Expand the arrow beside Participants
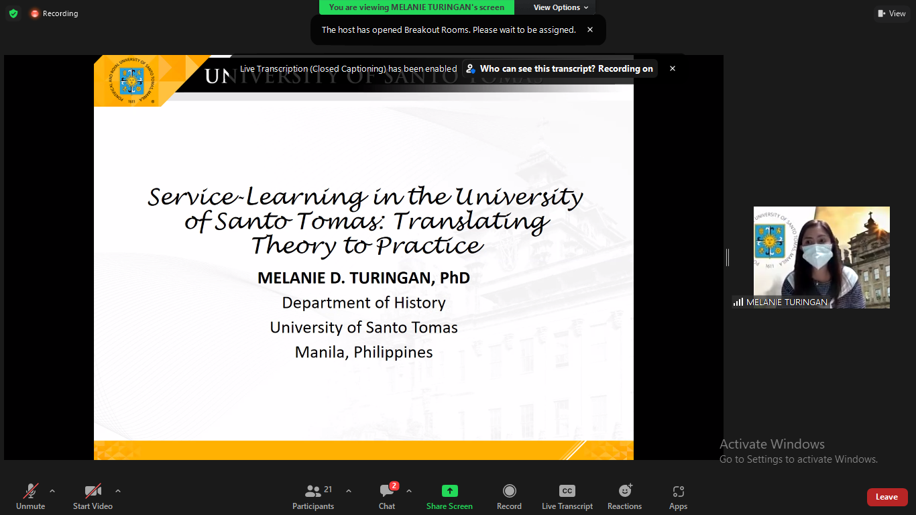Screen dimensions: 916x515 coord(349,491)
